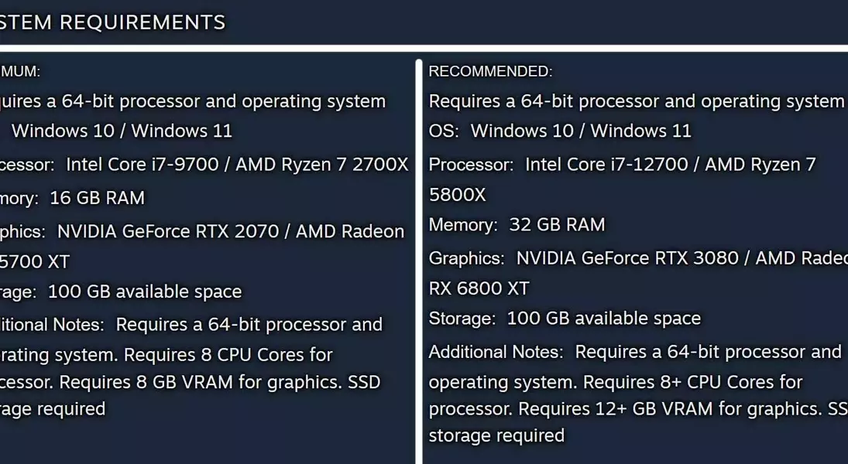Click recommended OS line Windows 10 / Windows 11

point(560,131)
